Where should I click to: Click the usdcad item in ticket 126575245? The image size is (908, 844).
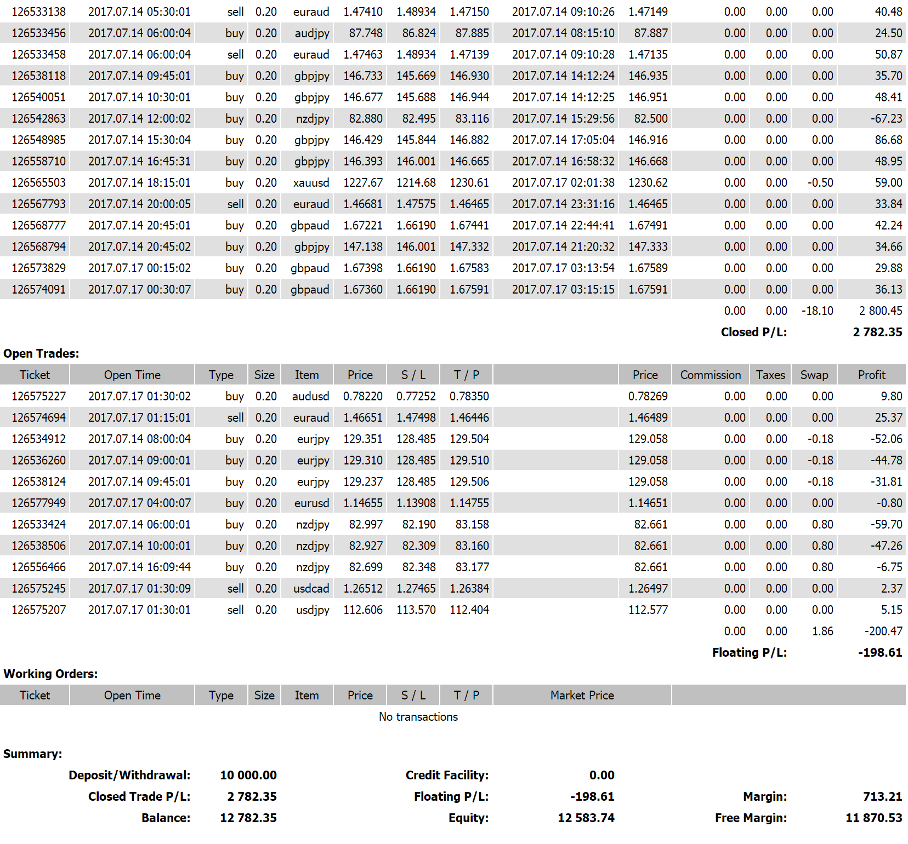click(x=311, y=588)
